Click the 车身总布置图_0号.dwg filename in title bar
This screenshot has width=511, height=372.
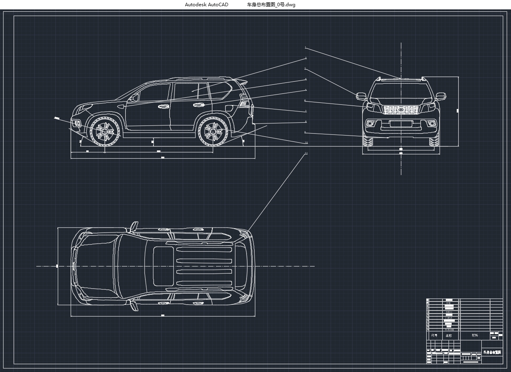pos(270,5)
